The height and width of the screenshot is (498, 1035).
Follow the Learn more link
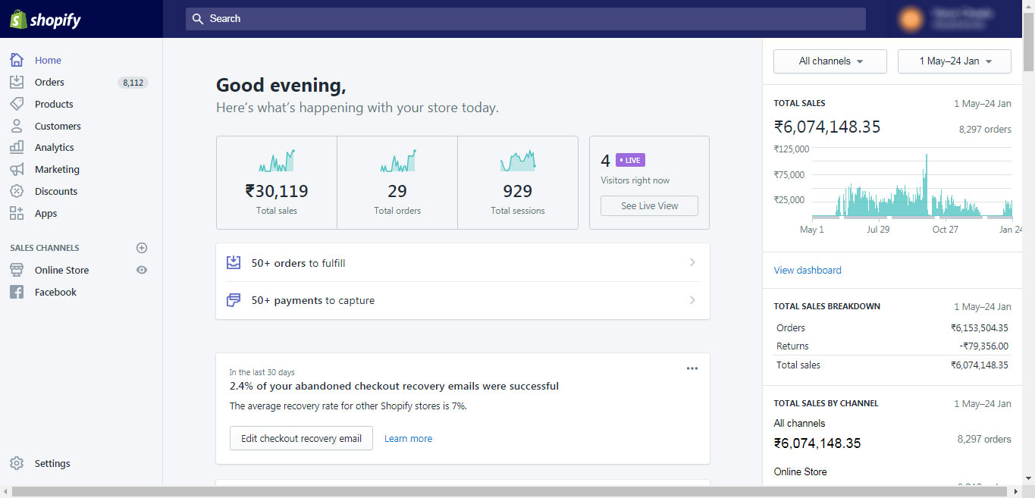408,438
